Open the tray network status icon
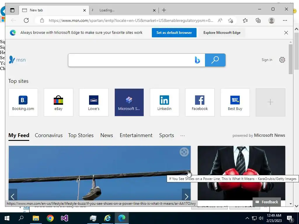The width and height of the screenshot is (299, 224). pyautogui.click(x=254, y=218)
